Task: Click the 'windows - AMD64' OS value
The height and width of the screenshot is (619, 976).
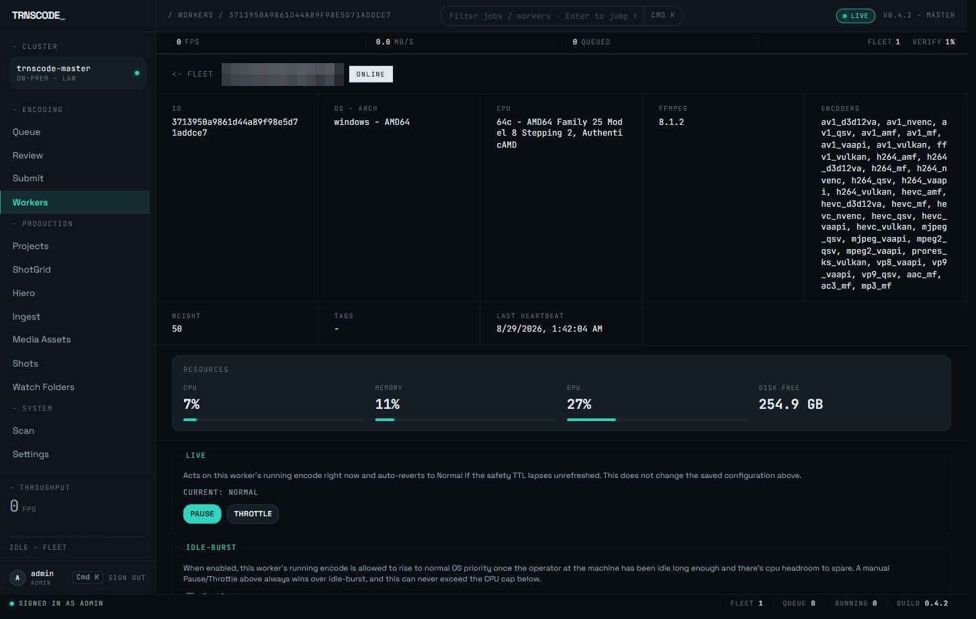Action: click(372, 122)
